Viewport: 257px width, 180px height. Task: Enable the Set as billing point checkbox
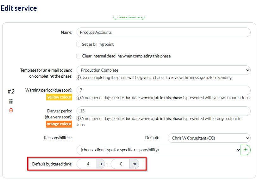click(x=79, y=44)
